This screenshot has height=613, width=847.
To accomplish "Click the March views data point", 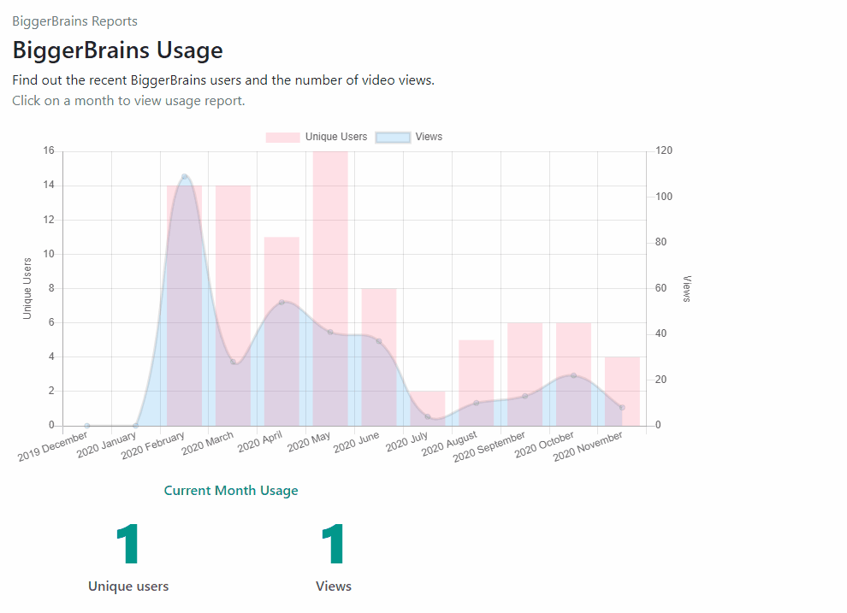I will [x=233, y=362].
